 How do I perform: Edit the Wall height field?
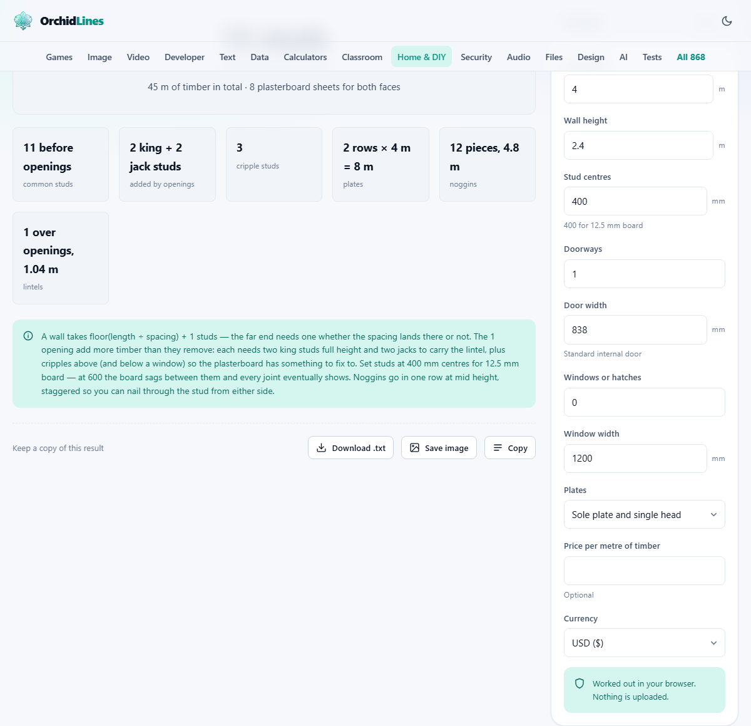pyautogui.click(x=638, y=145)
